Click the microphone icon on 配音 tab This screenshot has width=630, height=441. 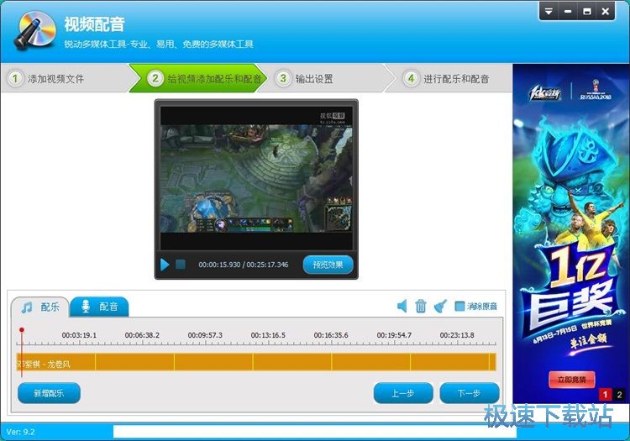point(86,307)
